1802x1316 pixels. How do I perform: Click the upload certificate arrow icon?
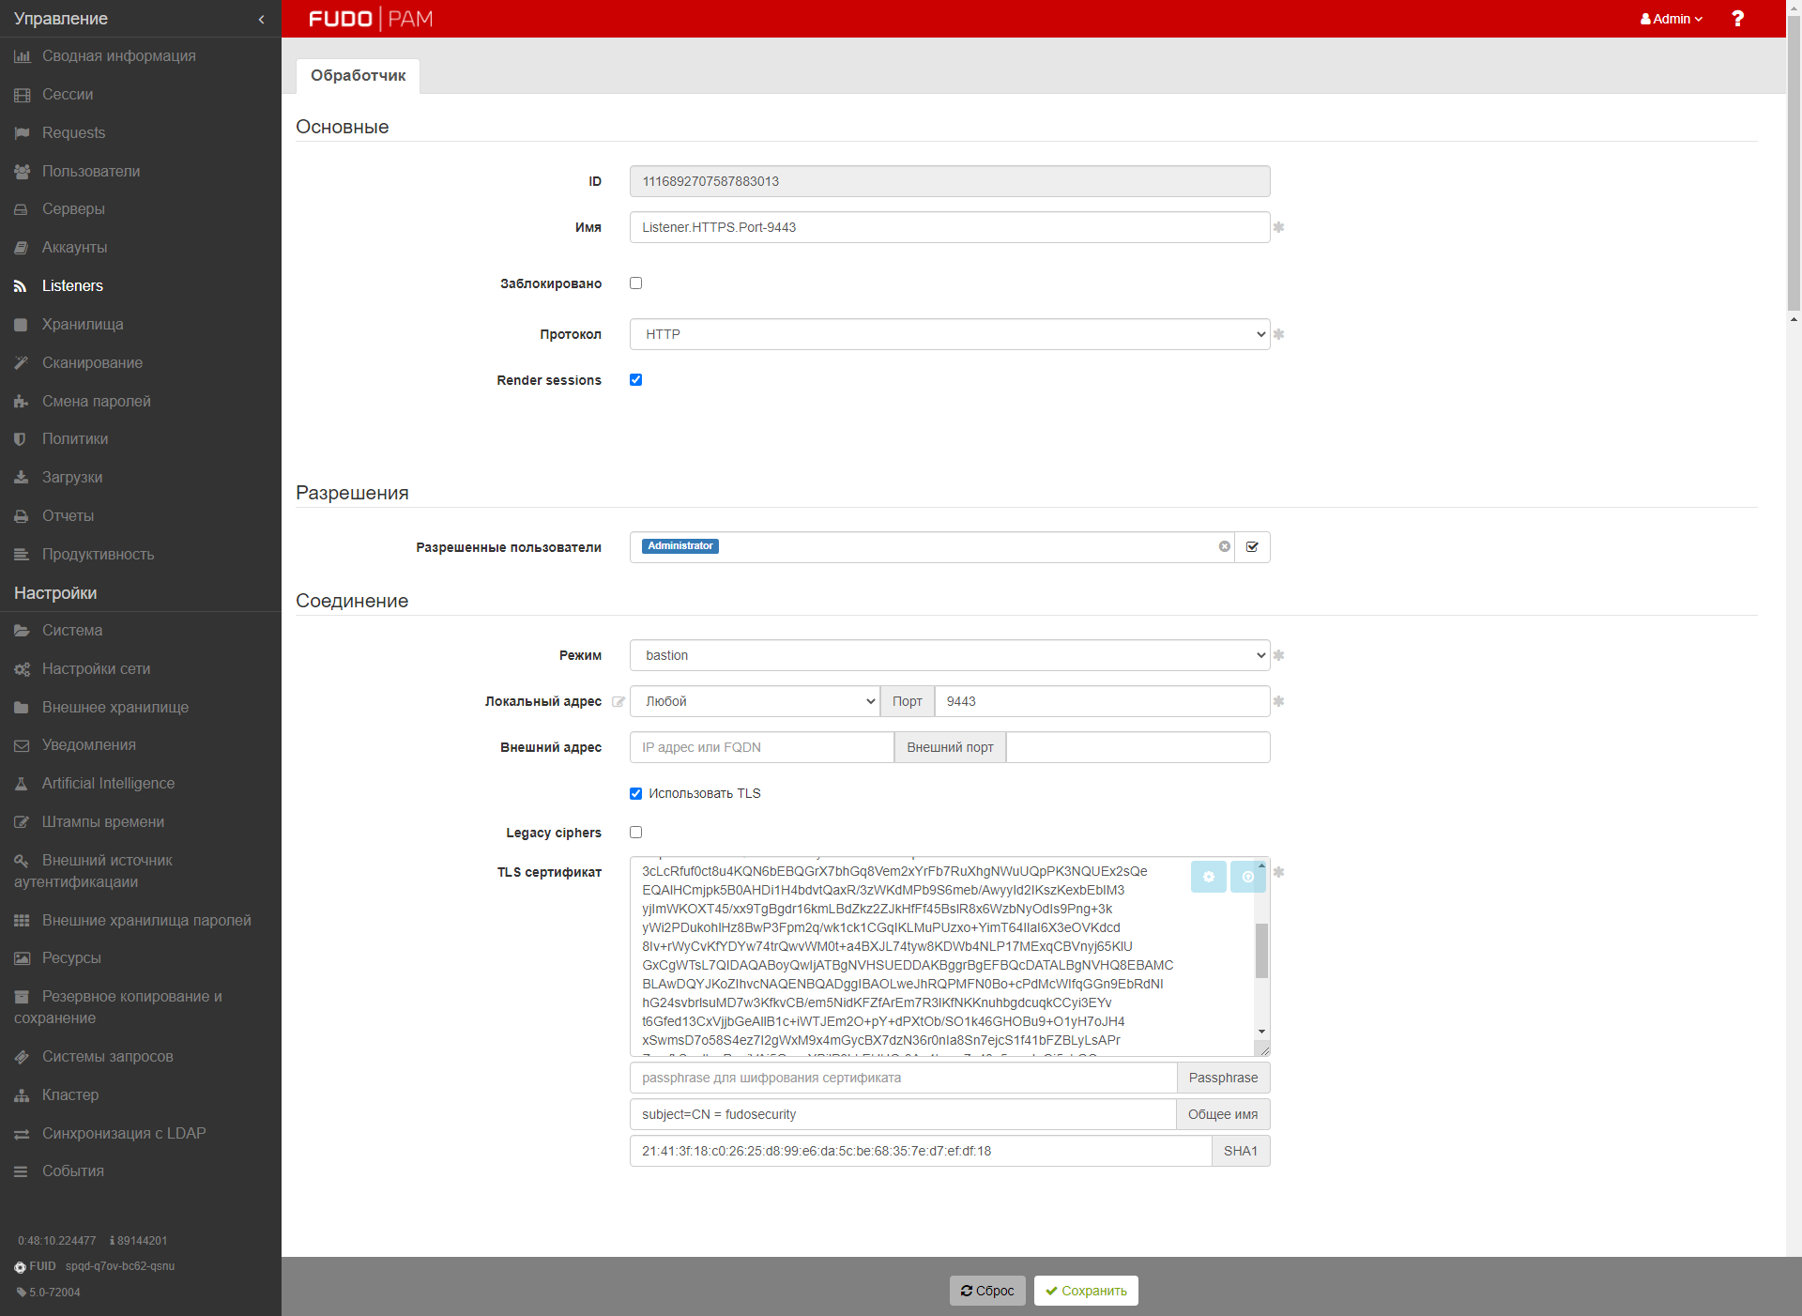pos(1247,877)
